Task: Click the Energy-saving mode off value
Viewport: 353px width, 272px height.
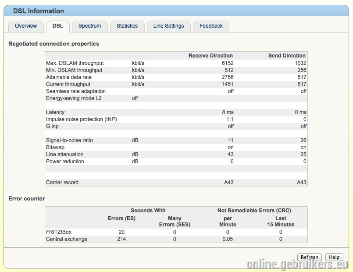Action: 135,98
